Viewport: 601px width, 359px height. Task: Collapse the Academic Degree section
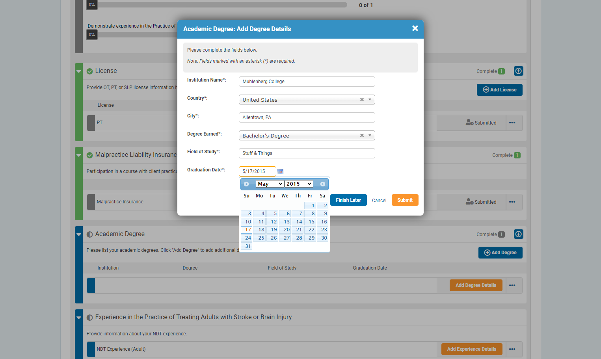coord(79,234)
